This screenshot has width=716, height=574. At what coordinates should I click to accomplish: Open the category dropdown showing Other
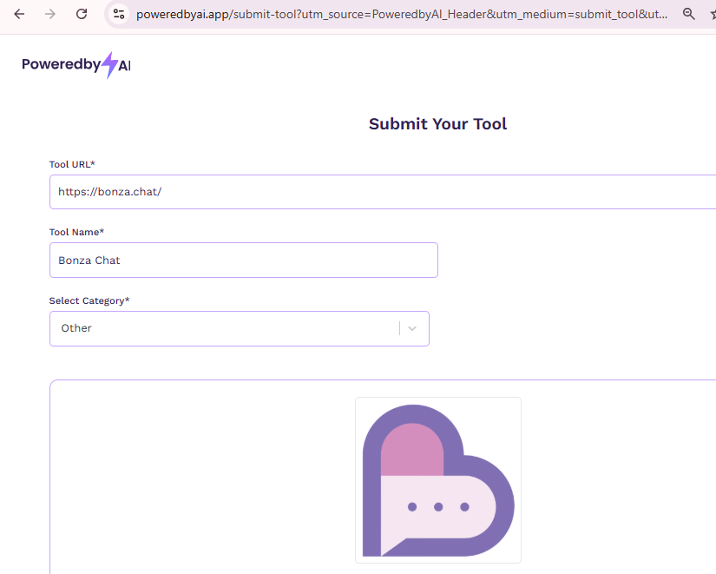tap(226, 328)
